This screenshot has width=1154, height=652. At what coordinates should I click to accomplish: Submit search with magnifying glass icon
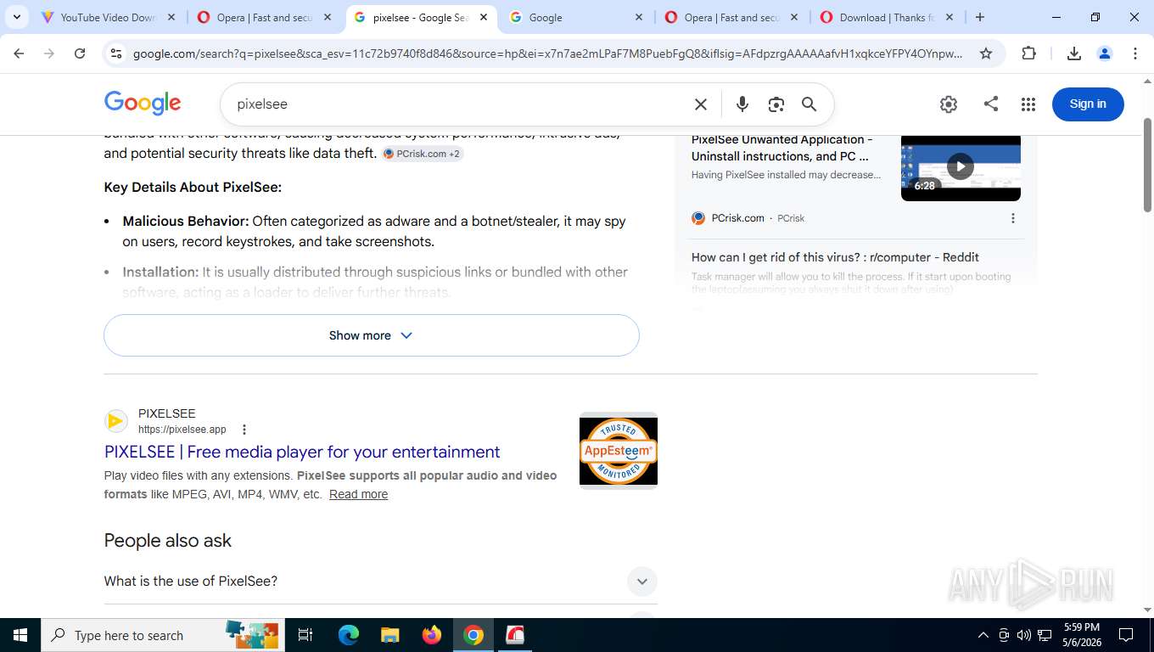809,104
